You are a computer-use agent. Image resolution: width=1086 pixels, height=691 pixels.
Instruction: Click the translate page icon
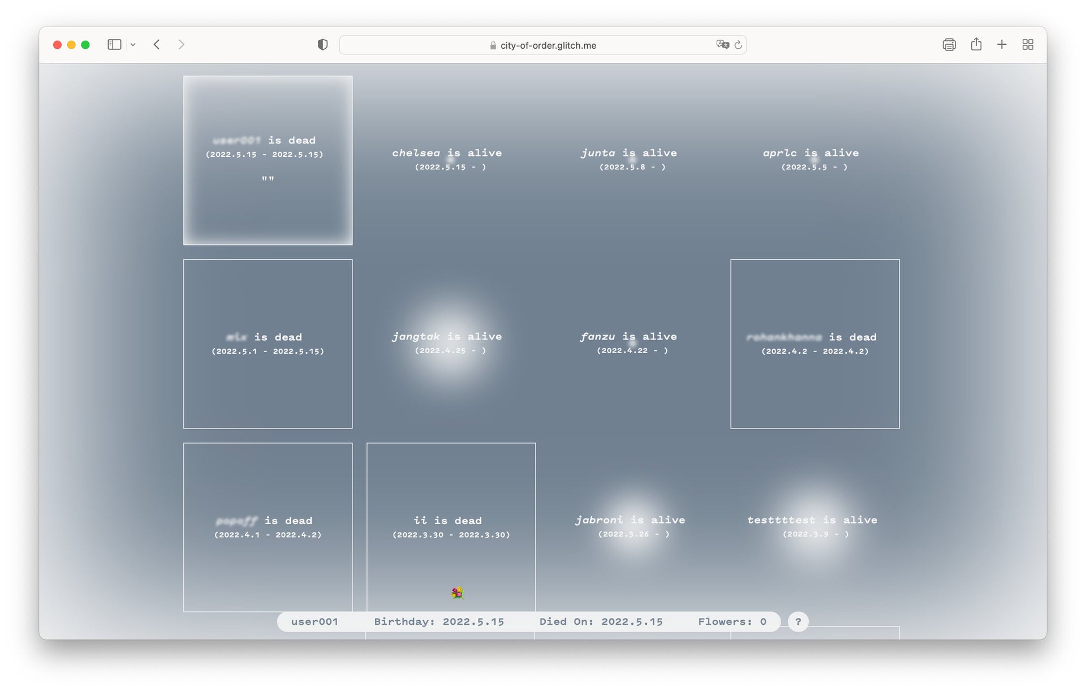722,45
